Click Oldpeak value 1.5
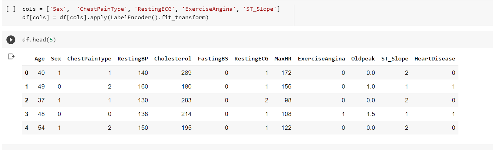The height and width of the screenshot is (150, 493). click(x=371, y=114)
